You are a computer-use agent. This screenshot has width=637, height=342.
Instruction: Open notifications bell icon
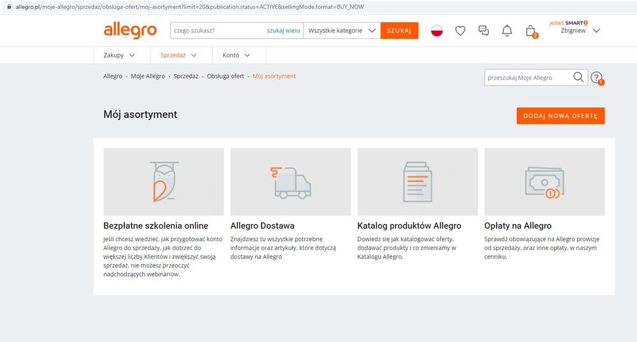506,31
